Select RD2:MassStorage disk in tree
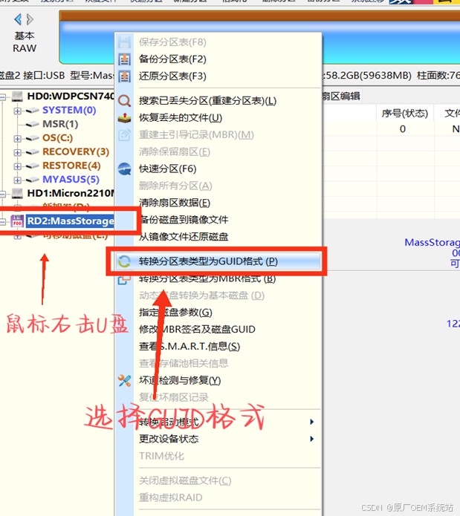 pyautogui.click(x=70, y=221)
